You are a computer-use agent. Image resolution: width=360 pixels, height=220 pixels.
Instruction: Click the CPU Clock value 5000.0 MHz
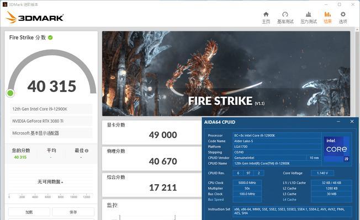pyautogui.click(x=247, y=183)
